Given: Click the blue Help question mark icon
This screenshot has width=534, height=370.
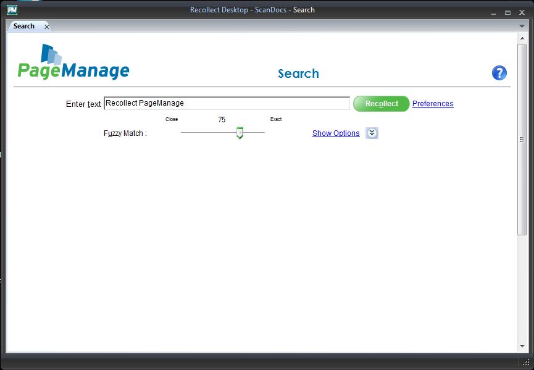Looking at the screenshot, I should (499, 73).
